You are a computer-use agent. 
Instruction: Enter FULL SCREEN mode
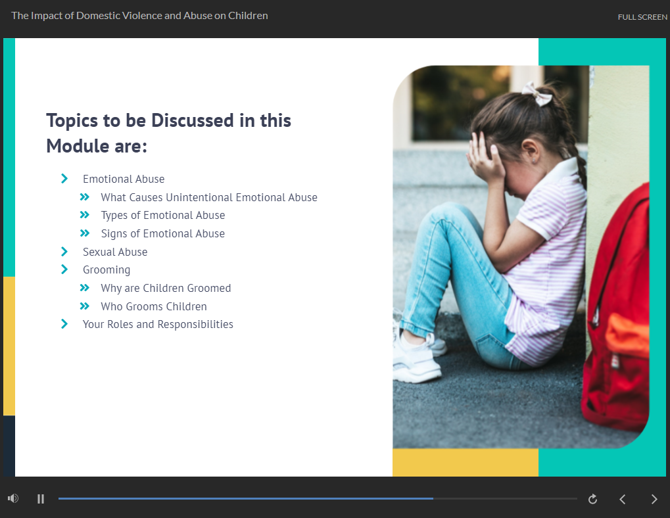(x=642, y=17)
